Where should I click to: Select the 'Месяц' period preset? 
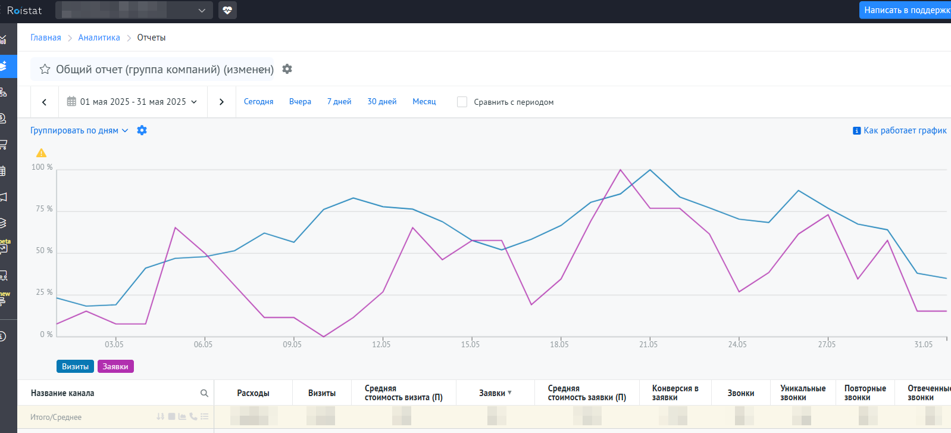(424, 102)
